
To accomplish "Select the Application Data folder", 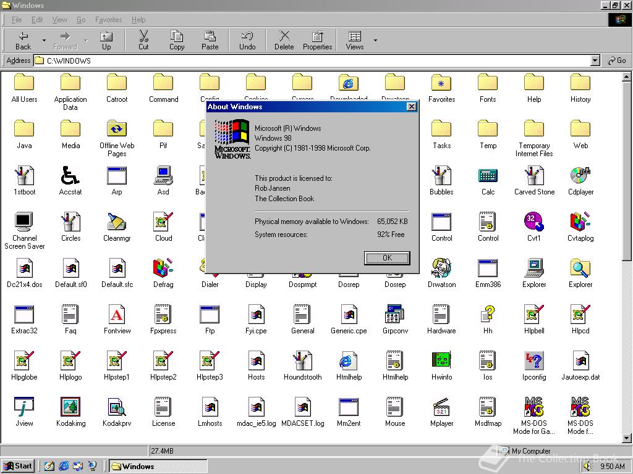I will coord(70,93).
